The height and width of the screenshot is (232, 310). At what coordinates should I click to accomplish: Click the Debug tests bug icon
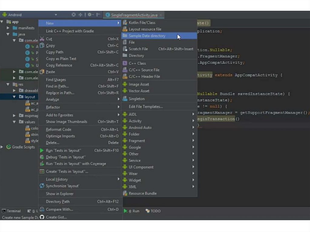point(42,157)
